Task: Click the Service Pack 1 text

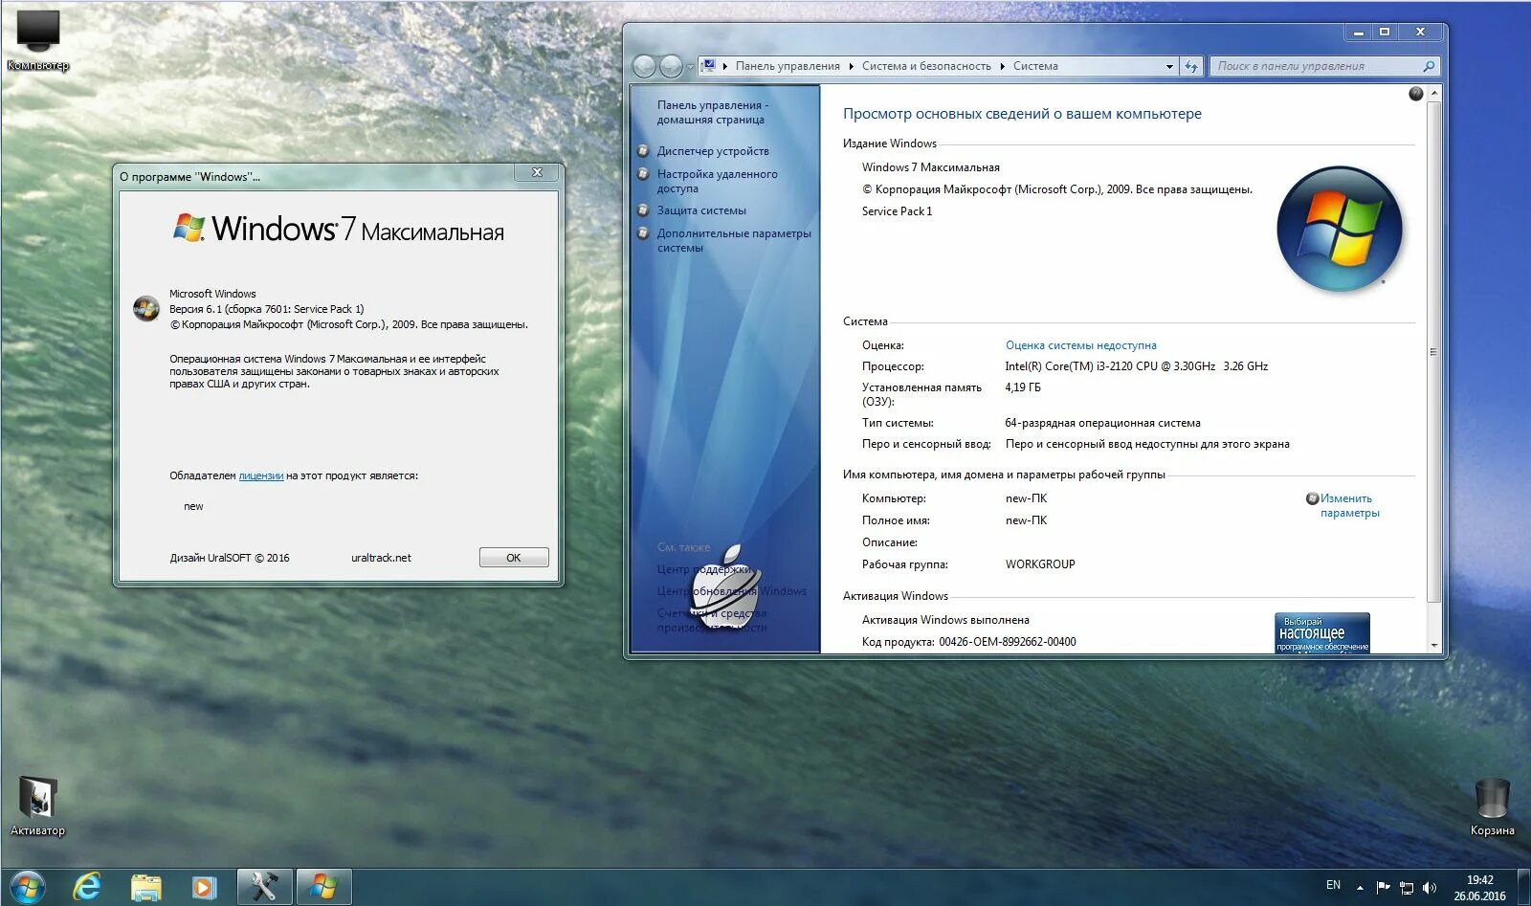Action: coord(897,211)
